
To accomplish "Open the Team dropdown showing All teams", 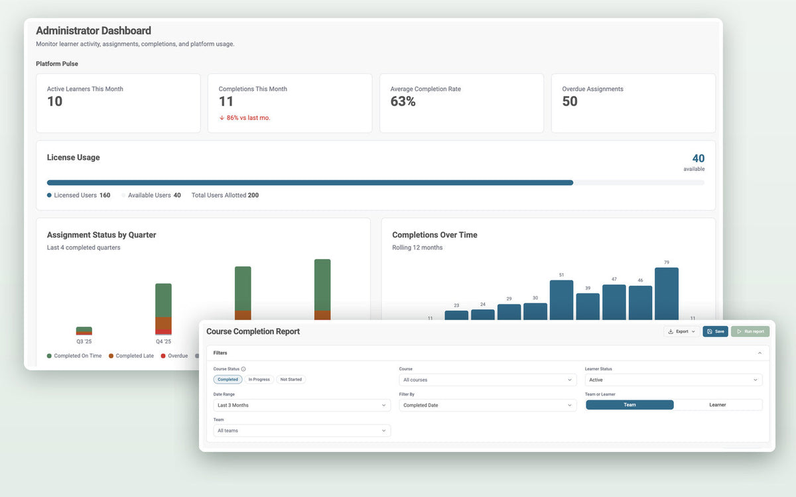I will pos(302,431).
